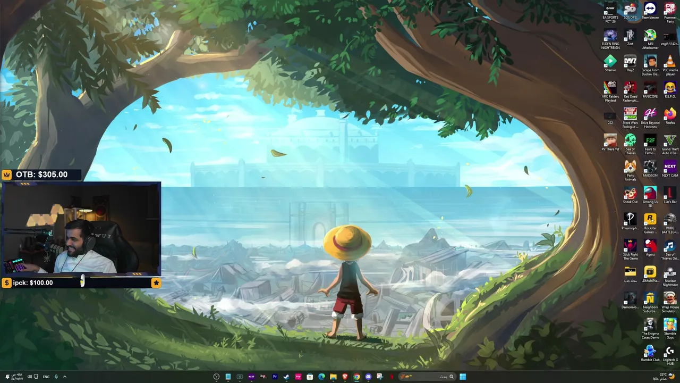The height and width of the screenshot is (383, 680).
Task: Open Discord from the taskbar
Action: click(368, 377)
